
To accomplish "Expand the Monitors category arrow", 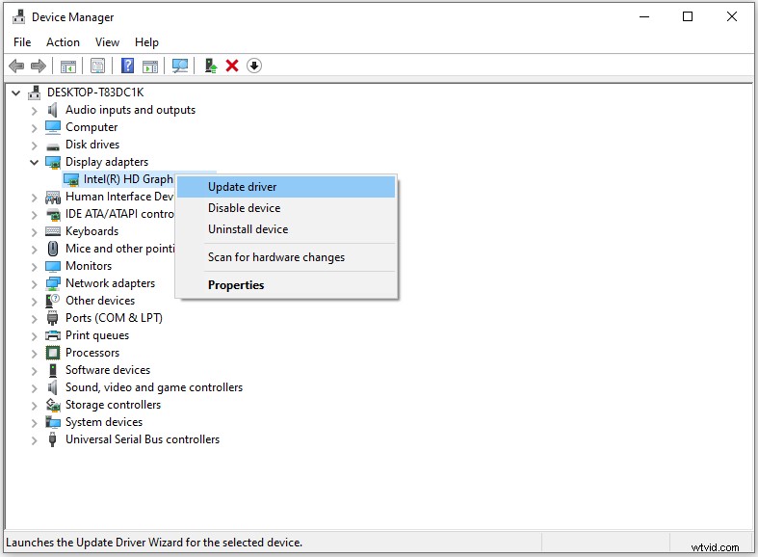I will pos(34,266).
